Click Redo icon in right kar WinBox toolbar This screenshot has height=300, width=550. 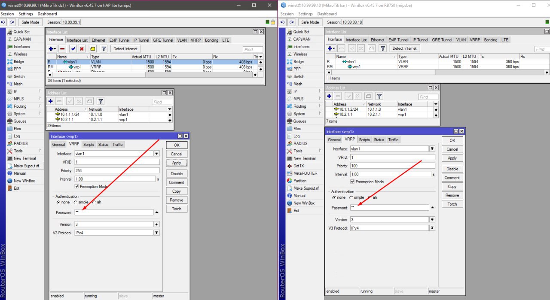coord(291,22)
